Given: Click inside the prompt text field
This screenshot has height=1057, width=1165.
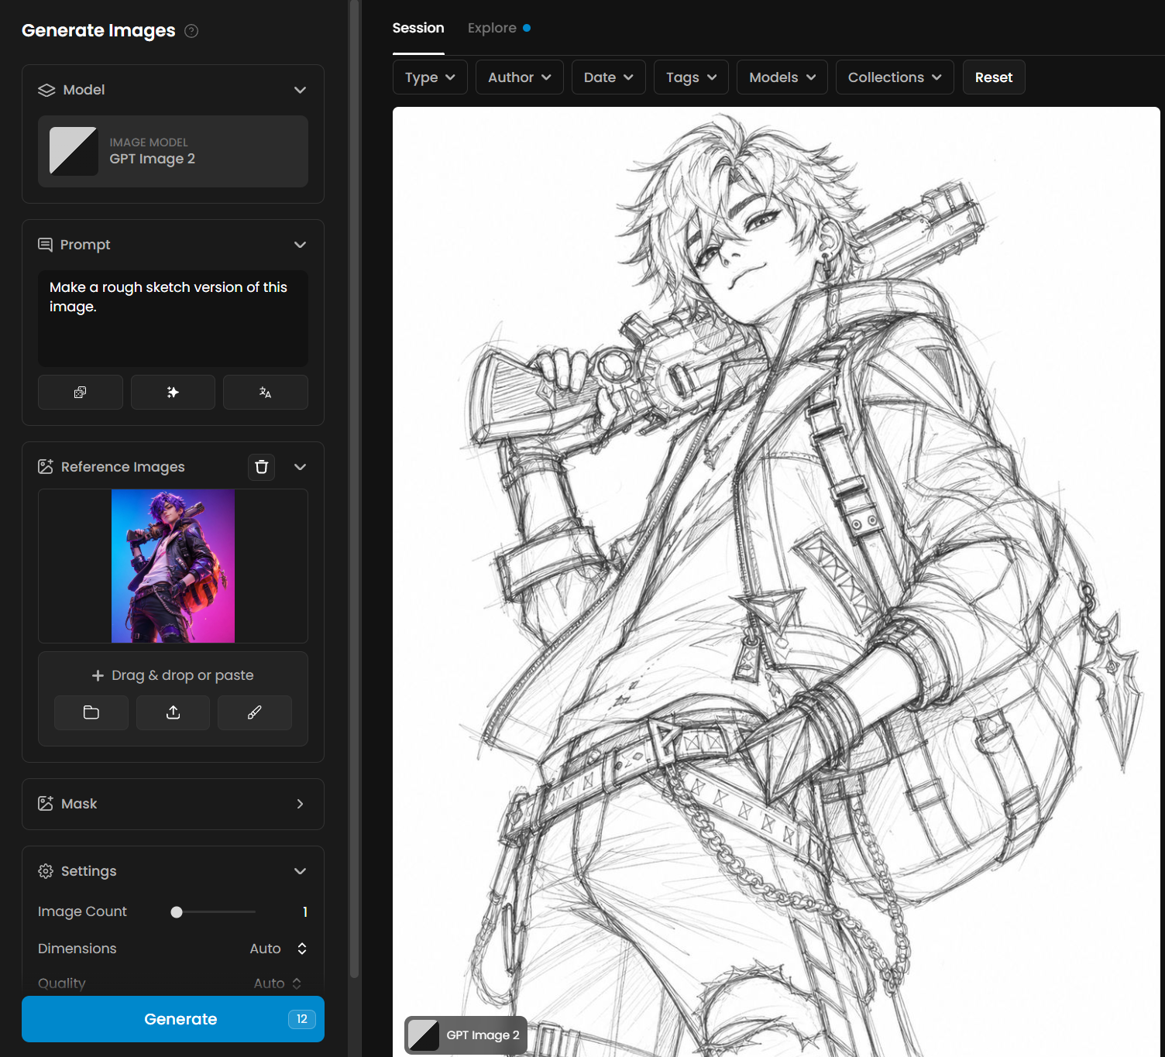Looking at the screenshot, I should click(x=173, y=318).
